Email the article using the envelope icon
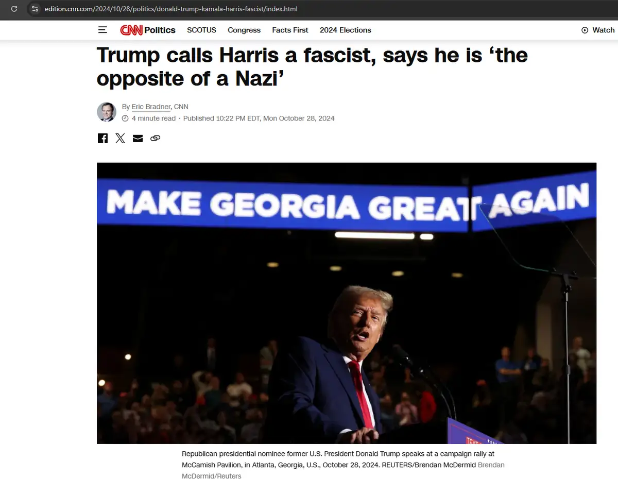This screenshot has width=618, height=479. click(138, 138)
